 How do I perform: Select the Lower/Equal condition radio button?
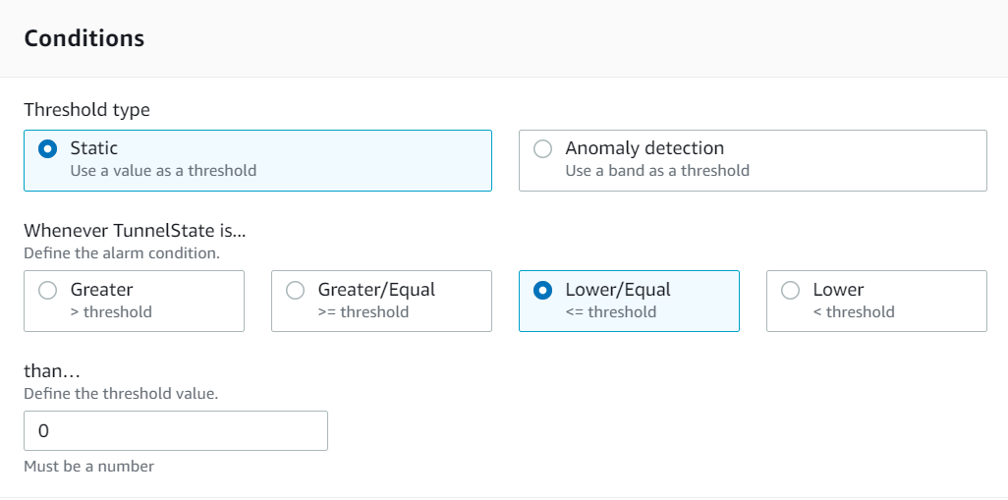coord(541,291)
